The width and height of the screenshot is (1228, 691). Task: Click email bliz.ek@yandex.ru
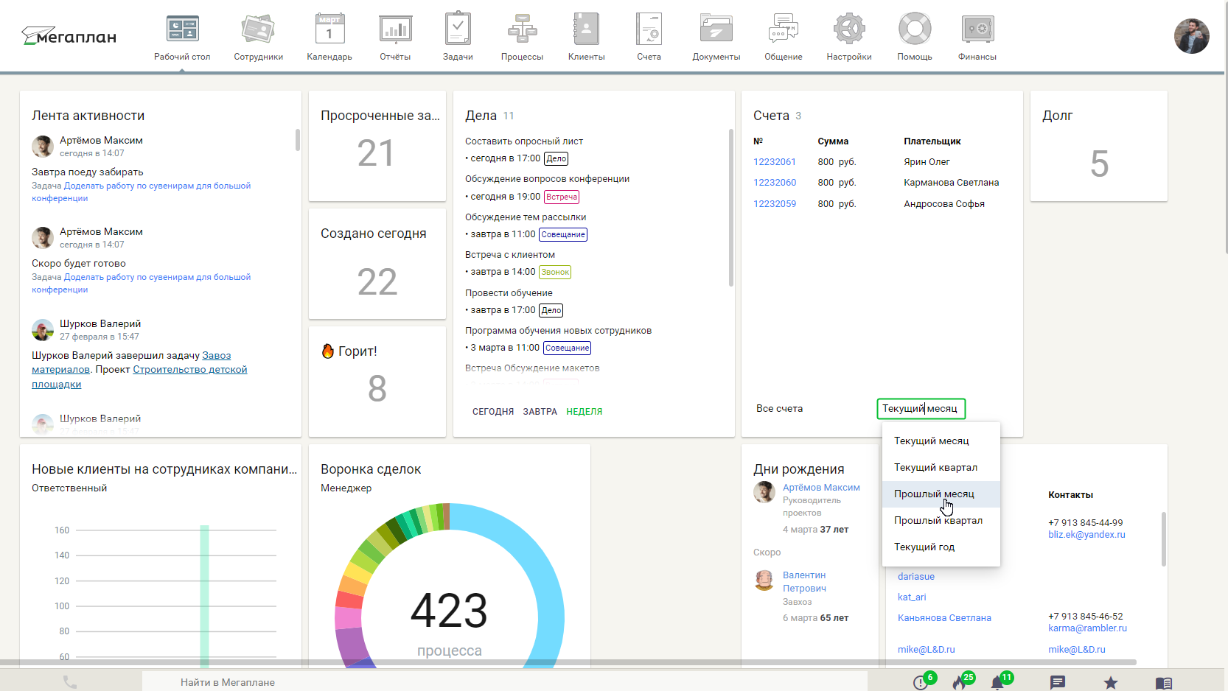click(1086, 535)
